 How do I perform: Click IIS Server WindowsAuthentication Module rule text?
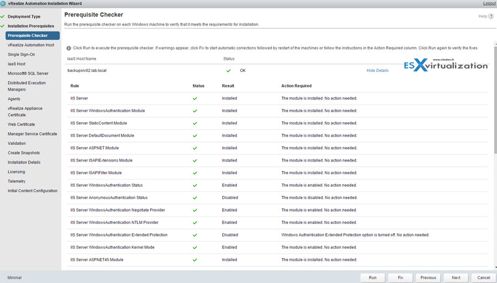coord(108,111)
